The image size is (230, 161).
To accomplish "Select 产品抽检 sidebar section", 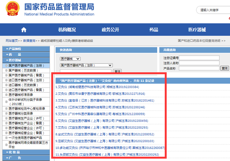I will (26, 49).
